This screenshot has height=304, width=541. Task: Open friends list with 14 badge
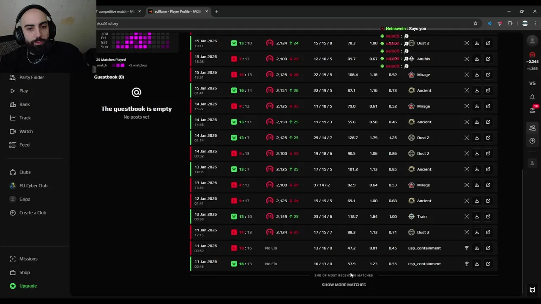[x=533, y=109]
